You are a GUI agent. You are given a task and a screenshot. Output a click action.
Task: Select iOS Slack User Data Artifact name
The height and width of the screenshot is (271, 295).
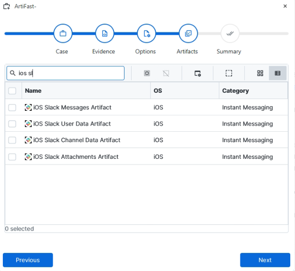(x=72, y=124)
